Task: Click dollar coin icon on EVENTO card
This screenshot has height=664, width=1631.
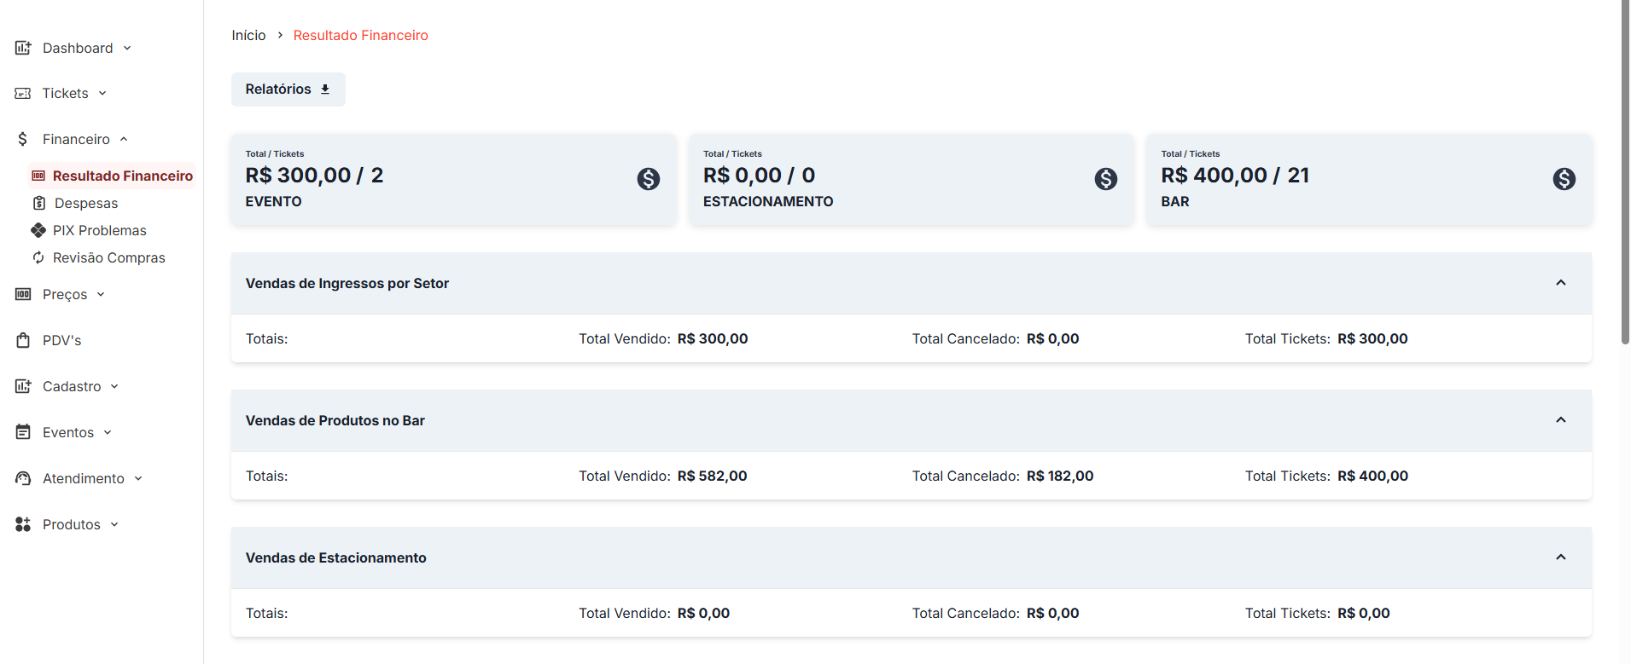Action: (x=649, y=179)
